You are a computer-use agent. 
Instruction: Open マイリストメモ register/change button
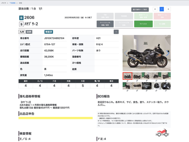tap(105, 24)
